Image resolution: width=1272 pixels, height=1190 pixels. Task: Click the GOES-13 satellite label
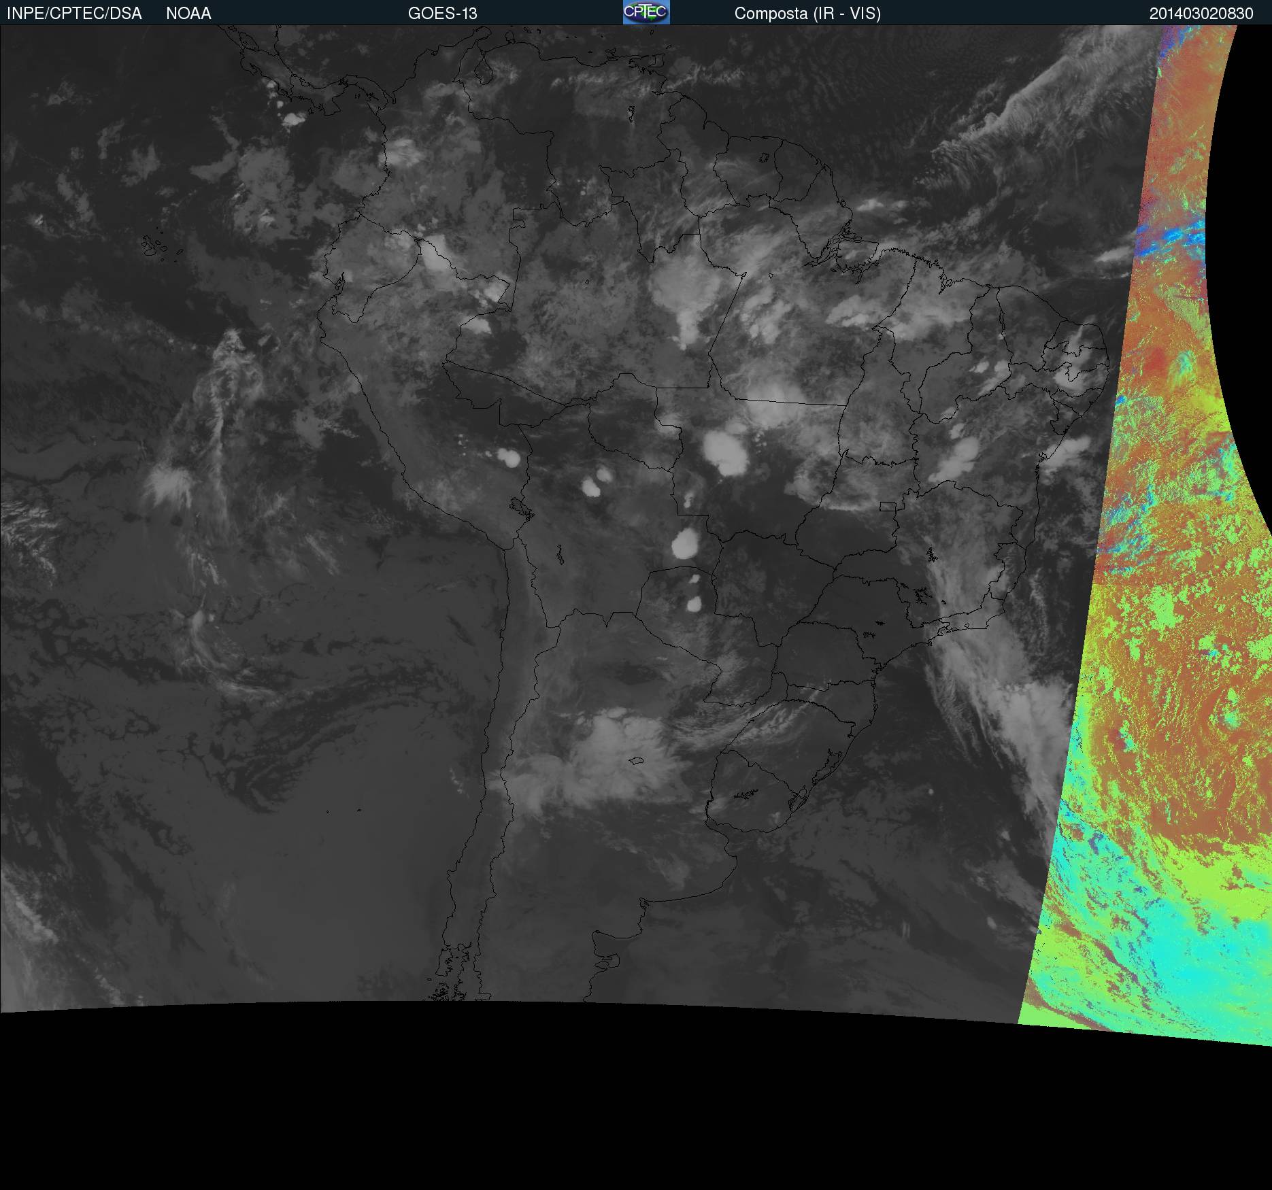pos(442,14)
